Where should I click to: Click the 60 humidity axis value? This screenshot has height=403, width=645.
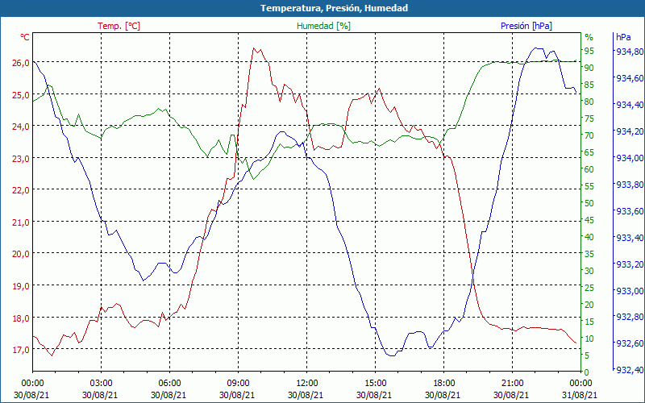589,169
